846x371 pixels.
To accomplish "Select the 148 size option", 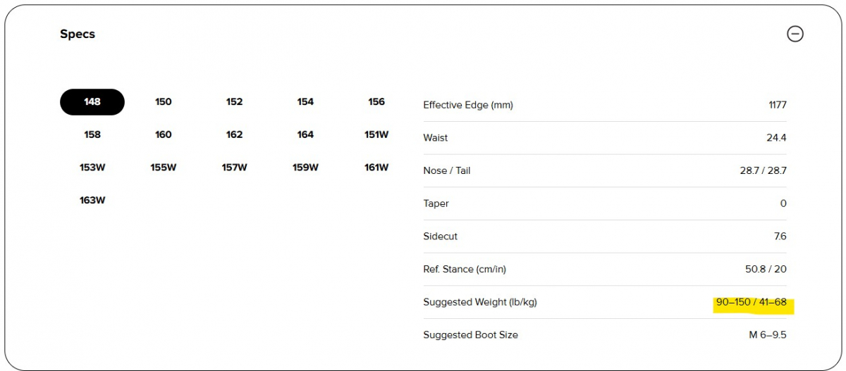I will [92, 102].
